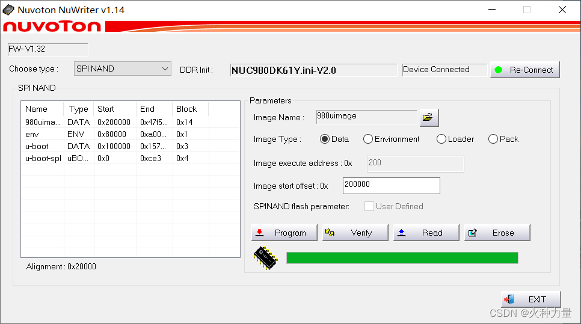Click the Name column header
Viewport: 581px width, 324px height.
click(x=43, y=109)
